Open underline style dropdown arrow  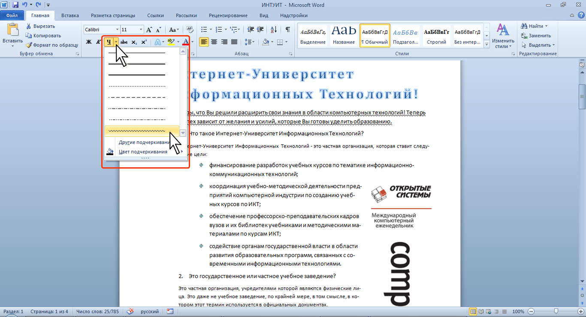(116, 42)
